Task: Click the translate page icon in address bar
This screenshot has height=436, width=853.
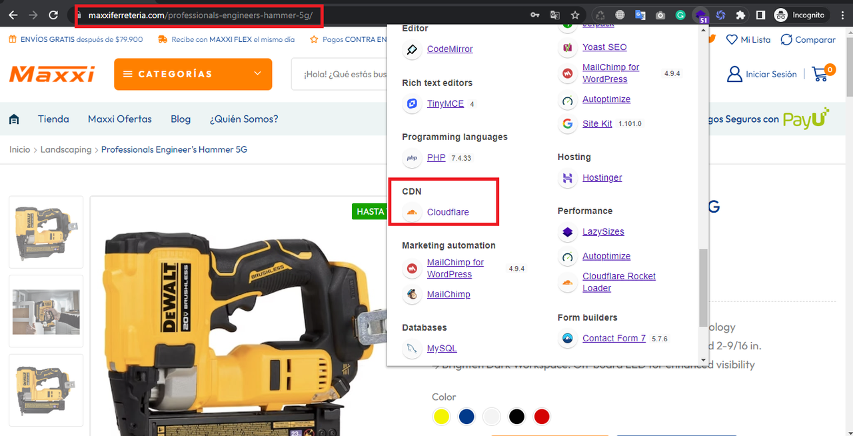Action: tap(554, 15)
